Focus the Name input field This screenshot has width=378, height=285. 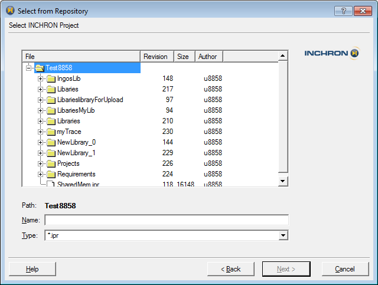pyautogui.click(x=167, y=220)
